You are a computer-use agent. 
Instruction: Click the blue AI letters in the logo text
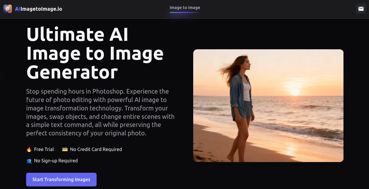tap(18, 9)
